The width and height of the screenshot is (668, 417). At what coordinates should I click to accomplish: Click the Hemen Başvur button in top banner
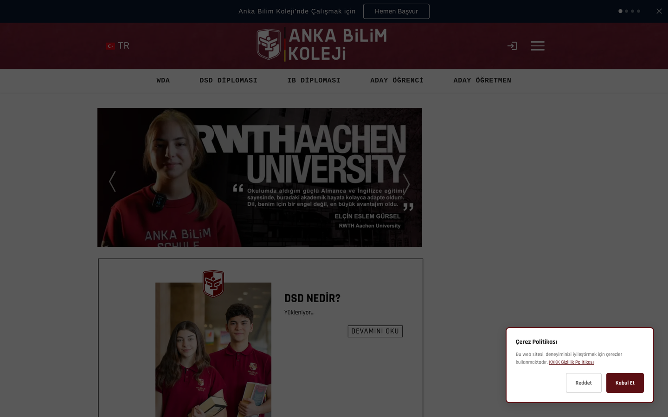(x=396, y=11)
